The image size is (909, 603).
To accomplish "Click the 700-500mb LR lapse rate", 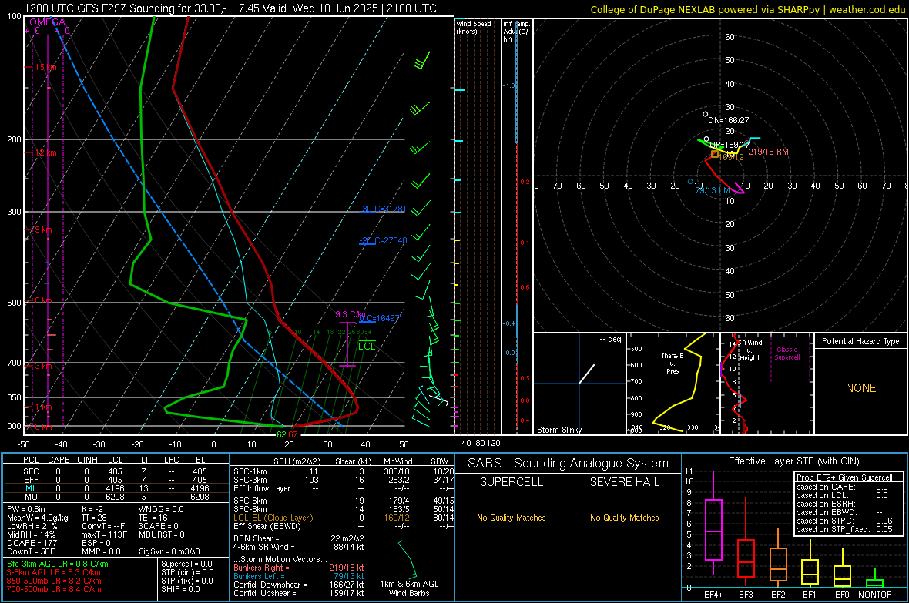I will click(x=54, y=589).
